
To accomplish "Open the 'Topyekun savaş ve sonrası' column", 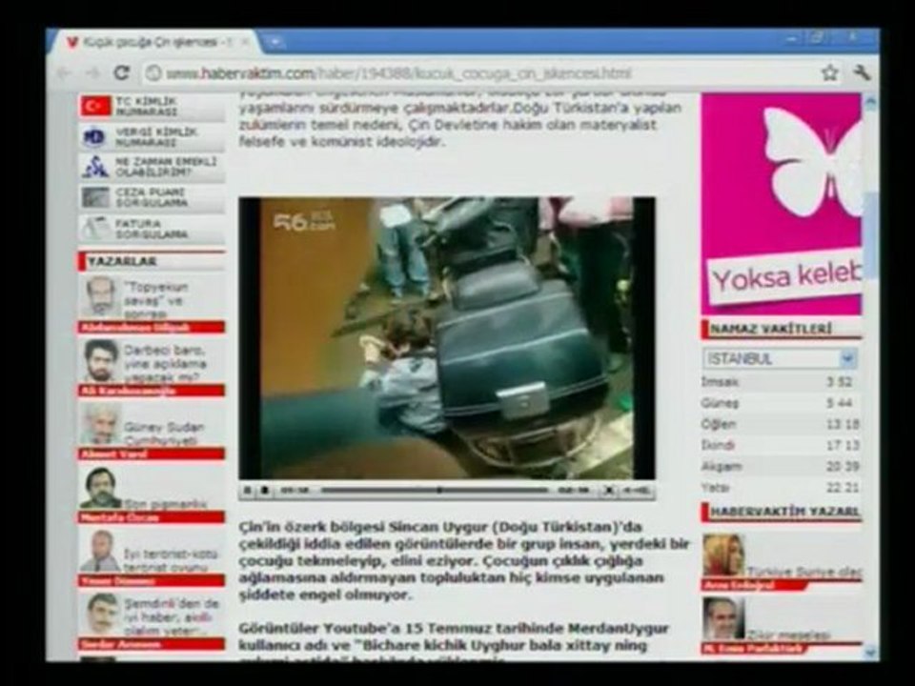I will pos(155,300).
